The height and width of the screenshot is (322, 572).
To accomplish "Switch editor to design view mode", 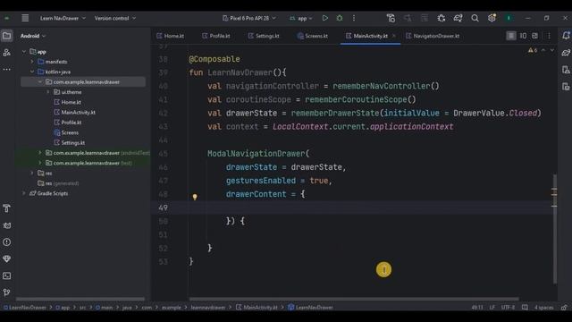I will coord(534,36).
